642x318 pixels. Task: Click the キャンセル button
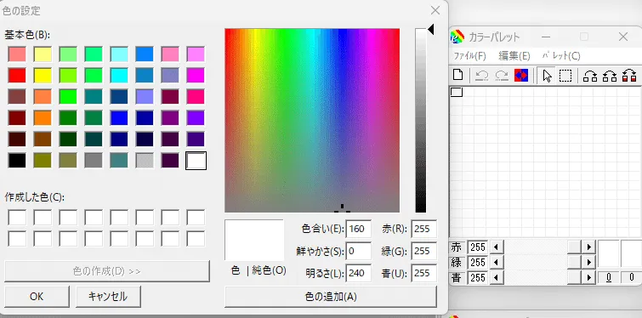coord(108,296)
